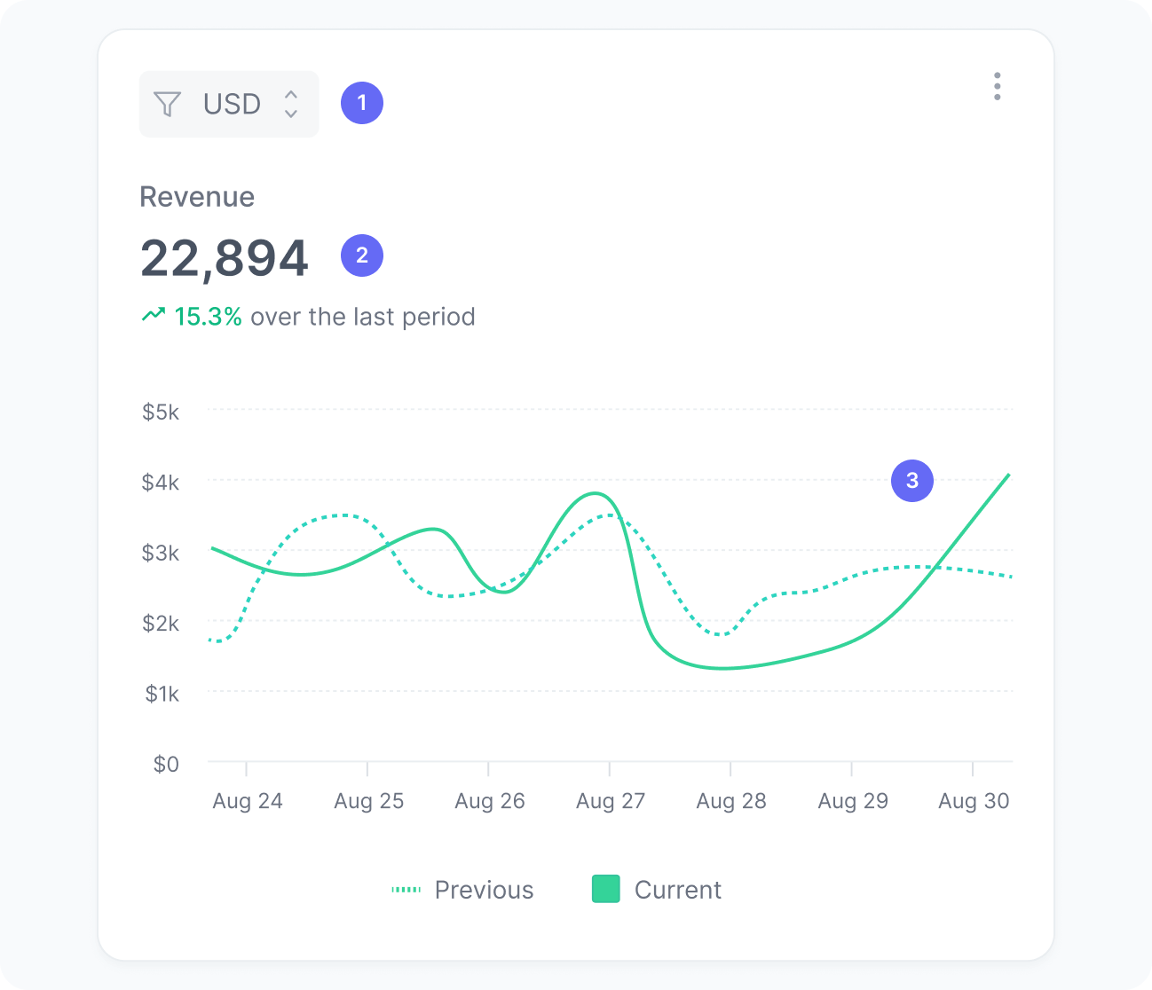
Task: Click the Revenue heading
Action: 196,196
